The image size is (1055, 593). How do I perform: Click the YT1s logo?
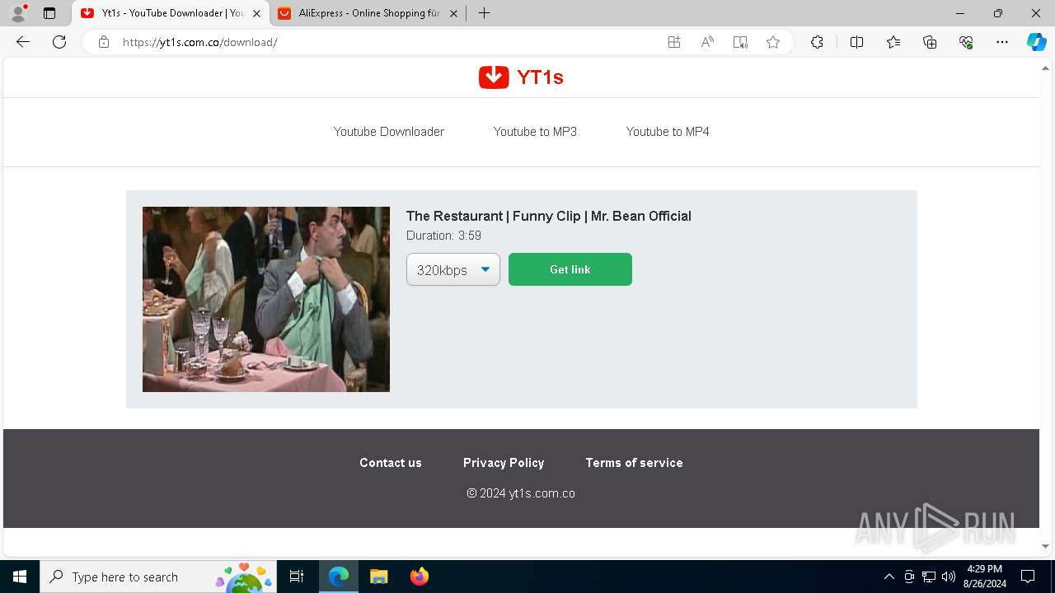point(521,77)
